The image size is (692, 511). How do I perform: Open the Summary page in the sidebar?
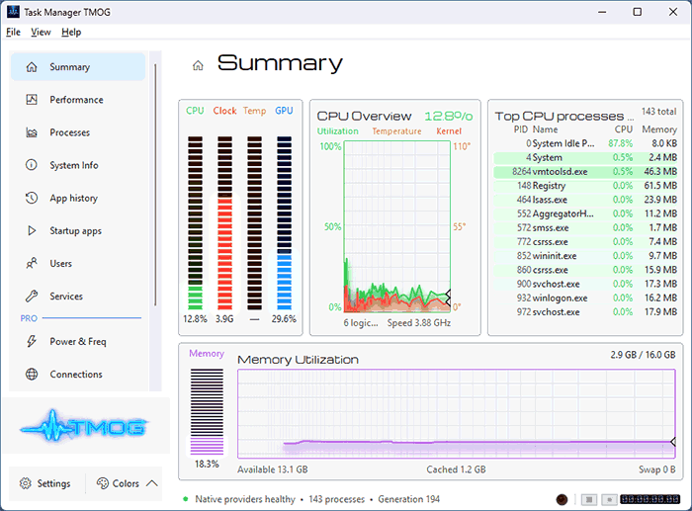coord(78,66)
